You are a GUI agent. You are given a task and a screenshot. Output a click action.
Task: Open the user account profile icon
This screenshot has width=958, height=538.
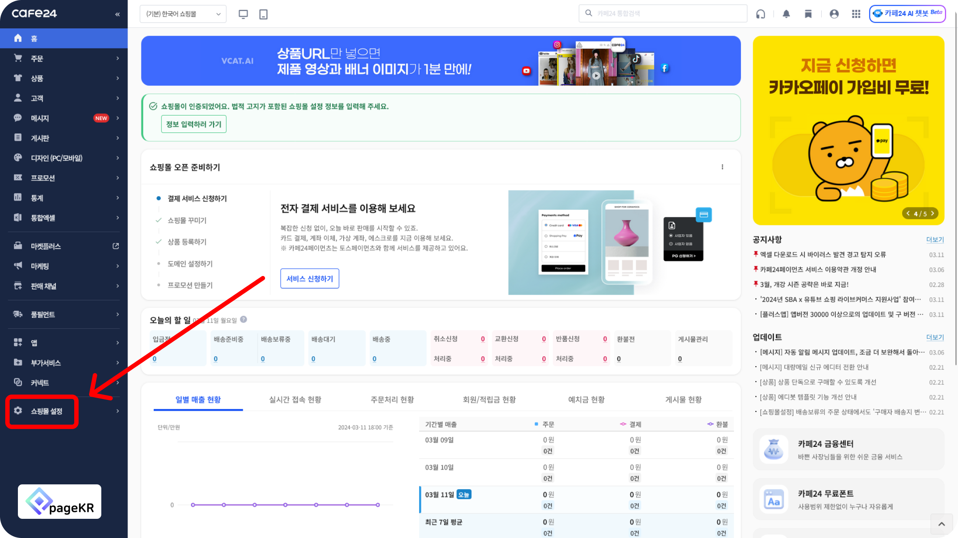coord(834,14)
